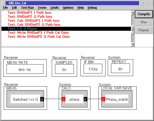
Task: Click the IF BW 7 Khz field
Action: click(x=93, y=68)
